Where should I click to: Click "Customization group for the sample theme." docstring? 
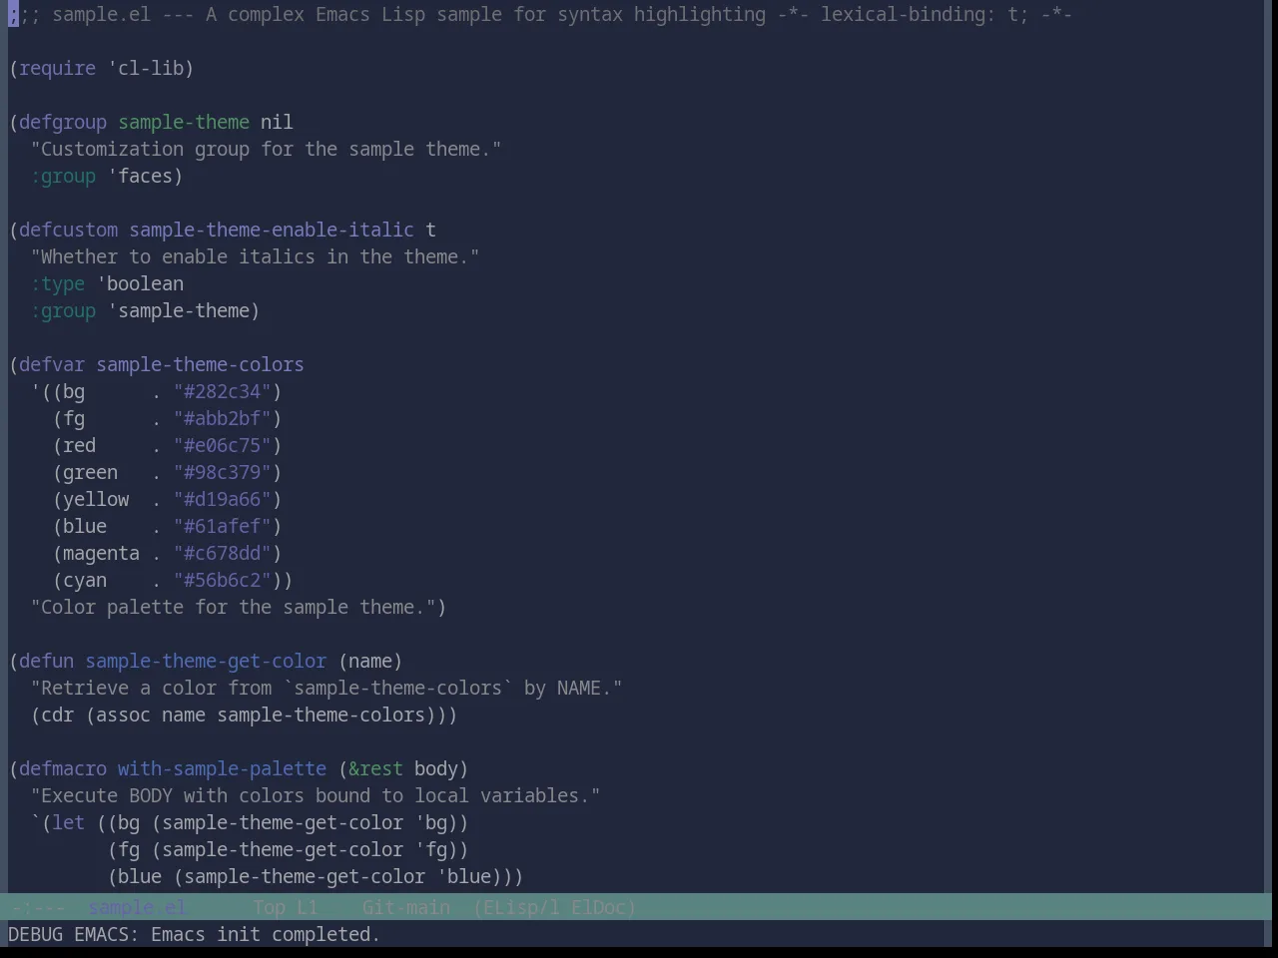pyautogui.click(x=267, y=149)
